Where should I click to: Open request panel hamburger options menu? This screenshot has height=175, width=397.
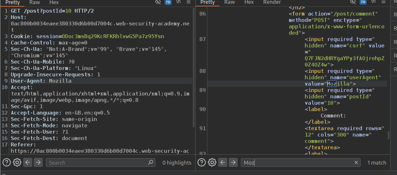[x=189, y=2]
